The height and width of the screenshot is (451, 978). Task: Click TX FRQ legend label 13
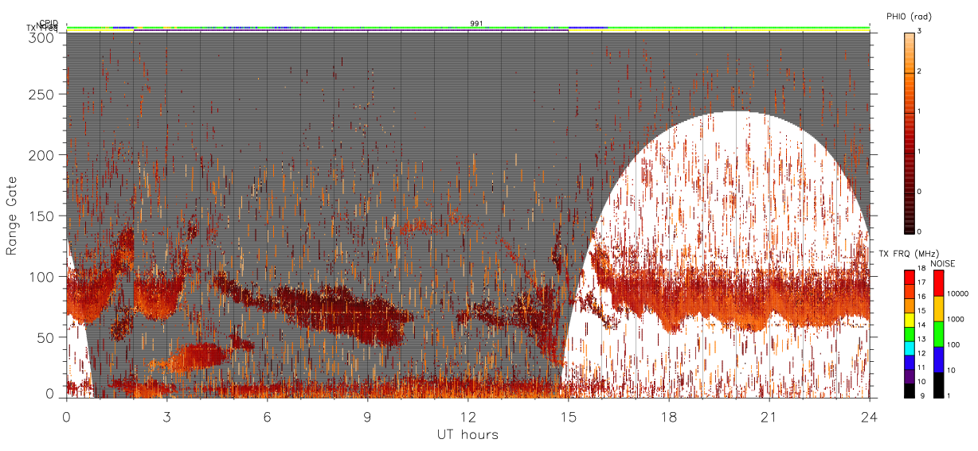pyautogui.click(x=921, y=340)
